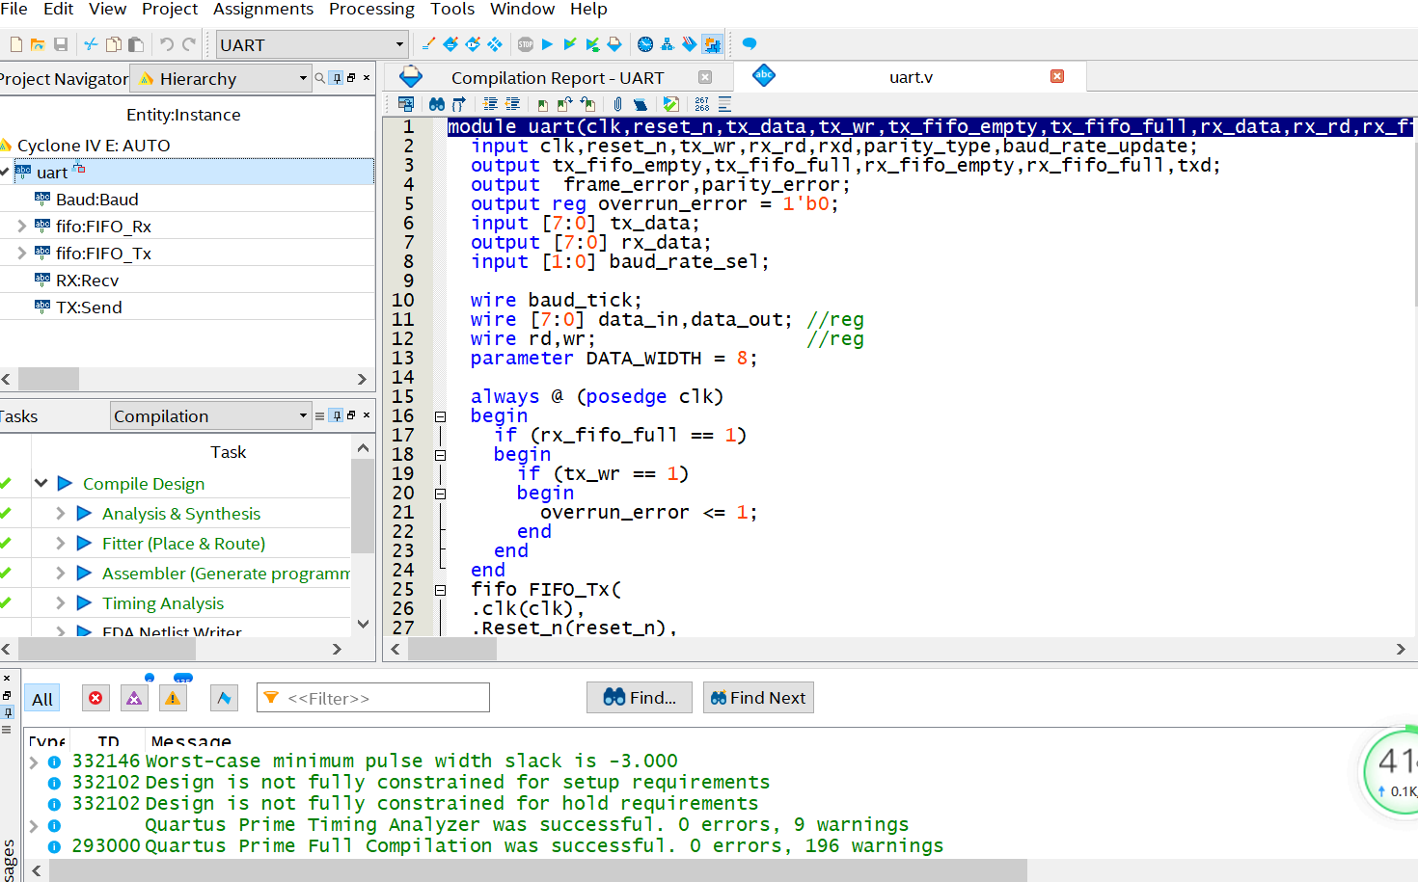Viewport: 1418px width, 882px height.
Task: Click the Tasks panel vertical scrollbar
Action: tap(363, 506)
